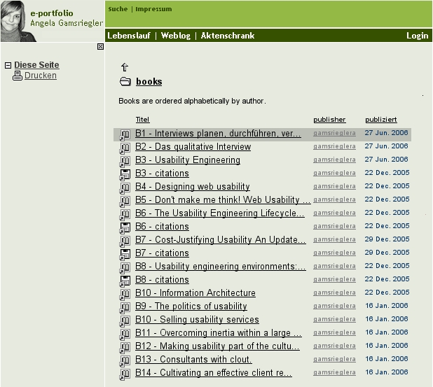
Task: Open the Lebenslauf menu item
Action: [x=129, y=36]
